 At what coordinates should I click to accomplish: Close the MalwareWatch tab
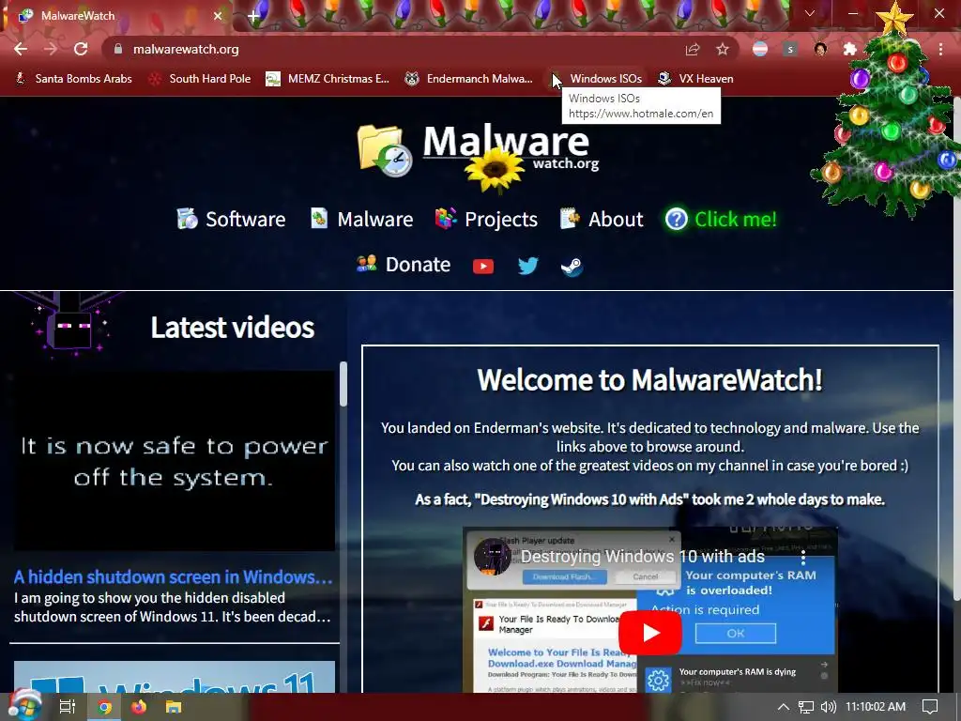pyautogui.click(x=218, y=16)
